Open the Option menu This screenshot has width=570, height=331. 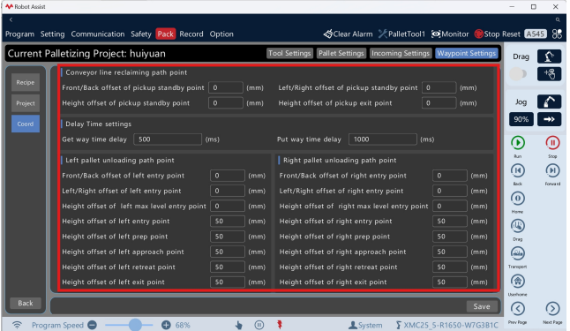pyautogui.click(x=221, y=34)
